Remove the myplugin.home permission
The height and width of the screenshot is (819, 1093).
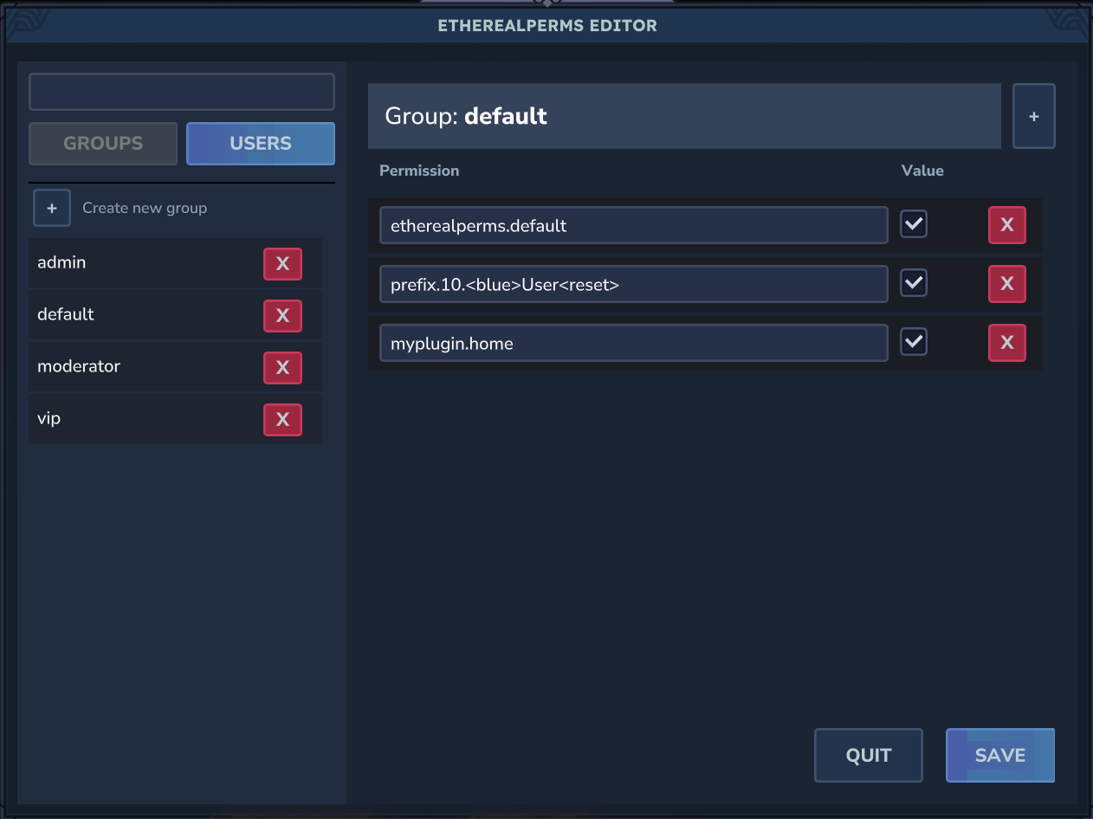1006,342
